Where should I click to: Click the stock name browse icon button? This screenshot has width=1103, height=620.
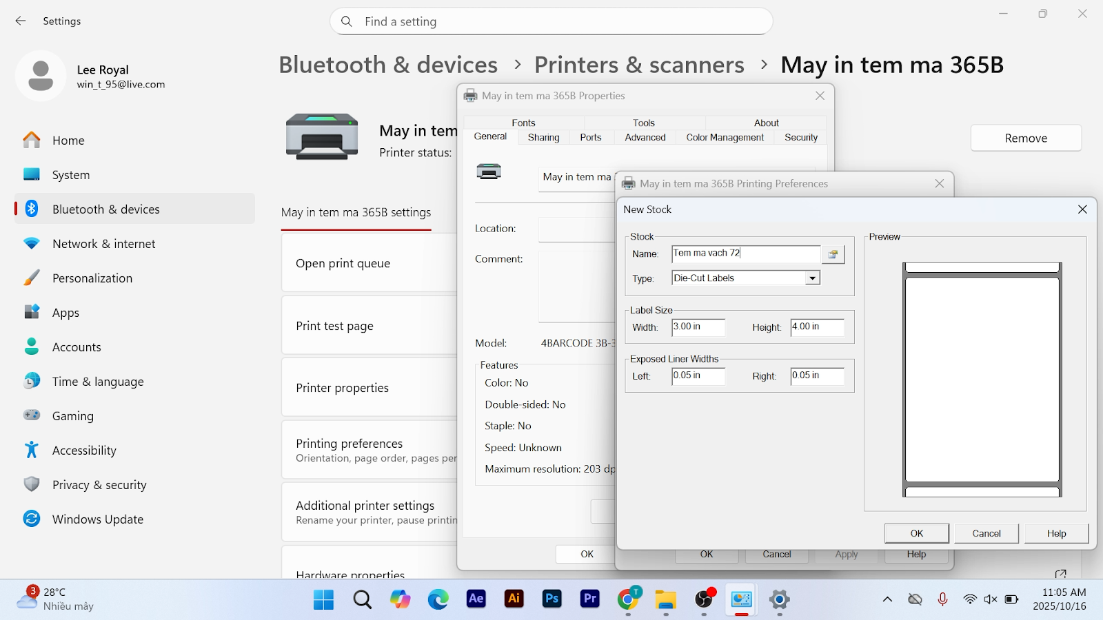tap(833, 254)
